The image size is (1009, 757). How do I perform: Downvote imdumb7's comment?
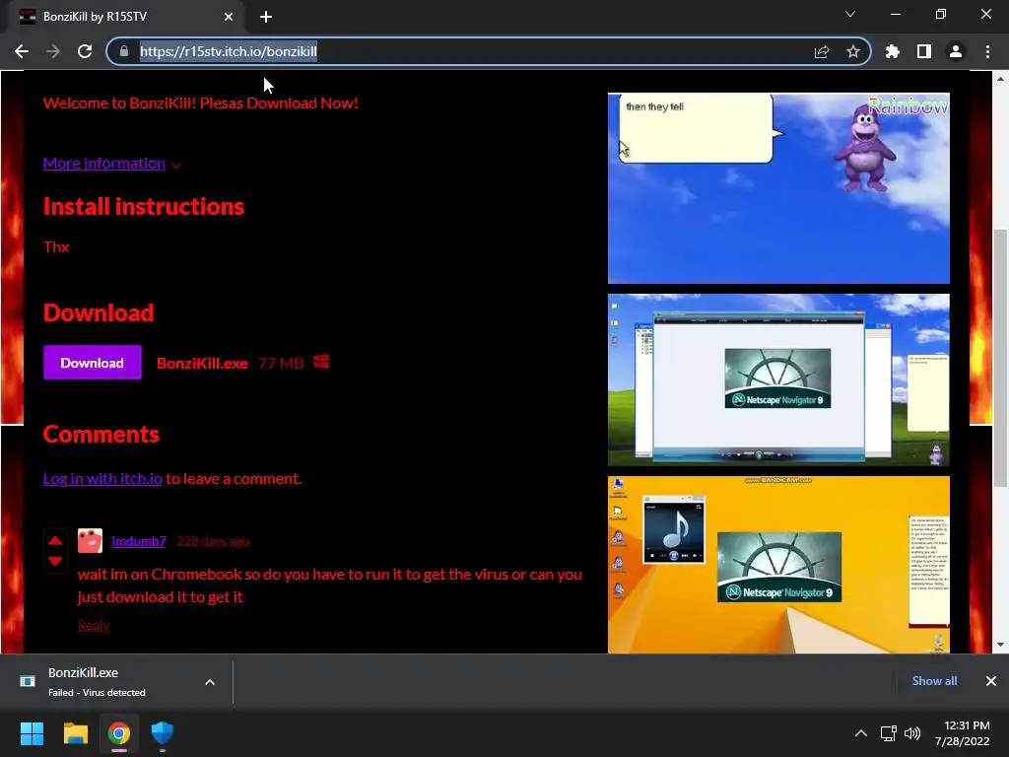(x=55, y=561)
